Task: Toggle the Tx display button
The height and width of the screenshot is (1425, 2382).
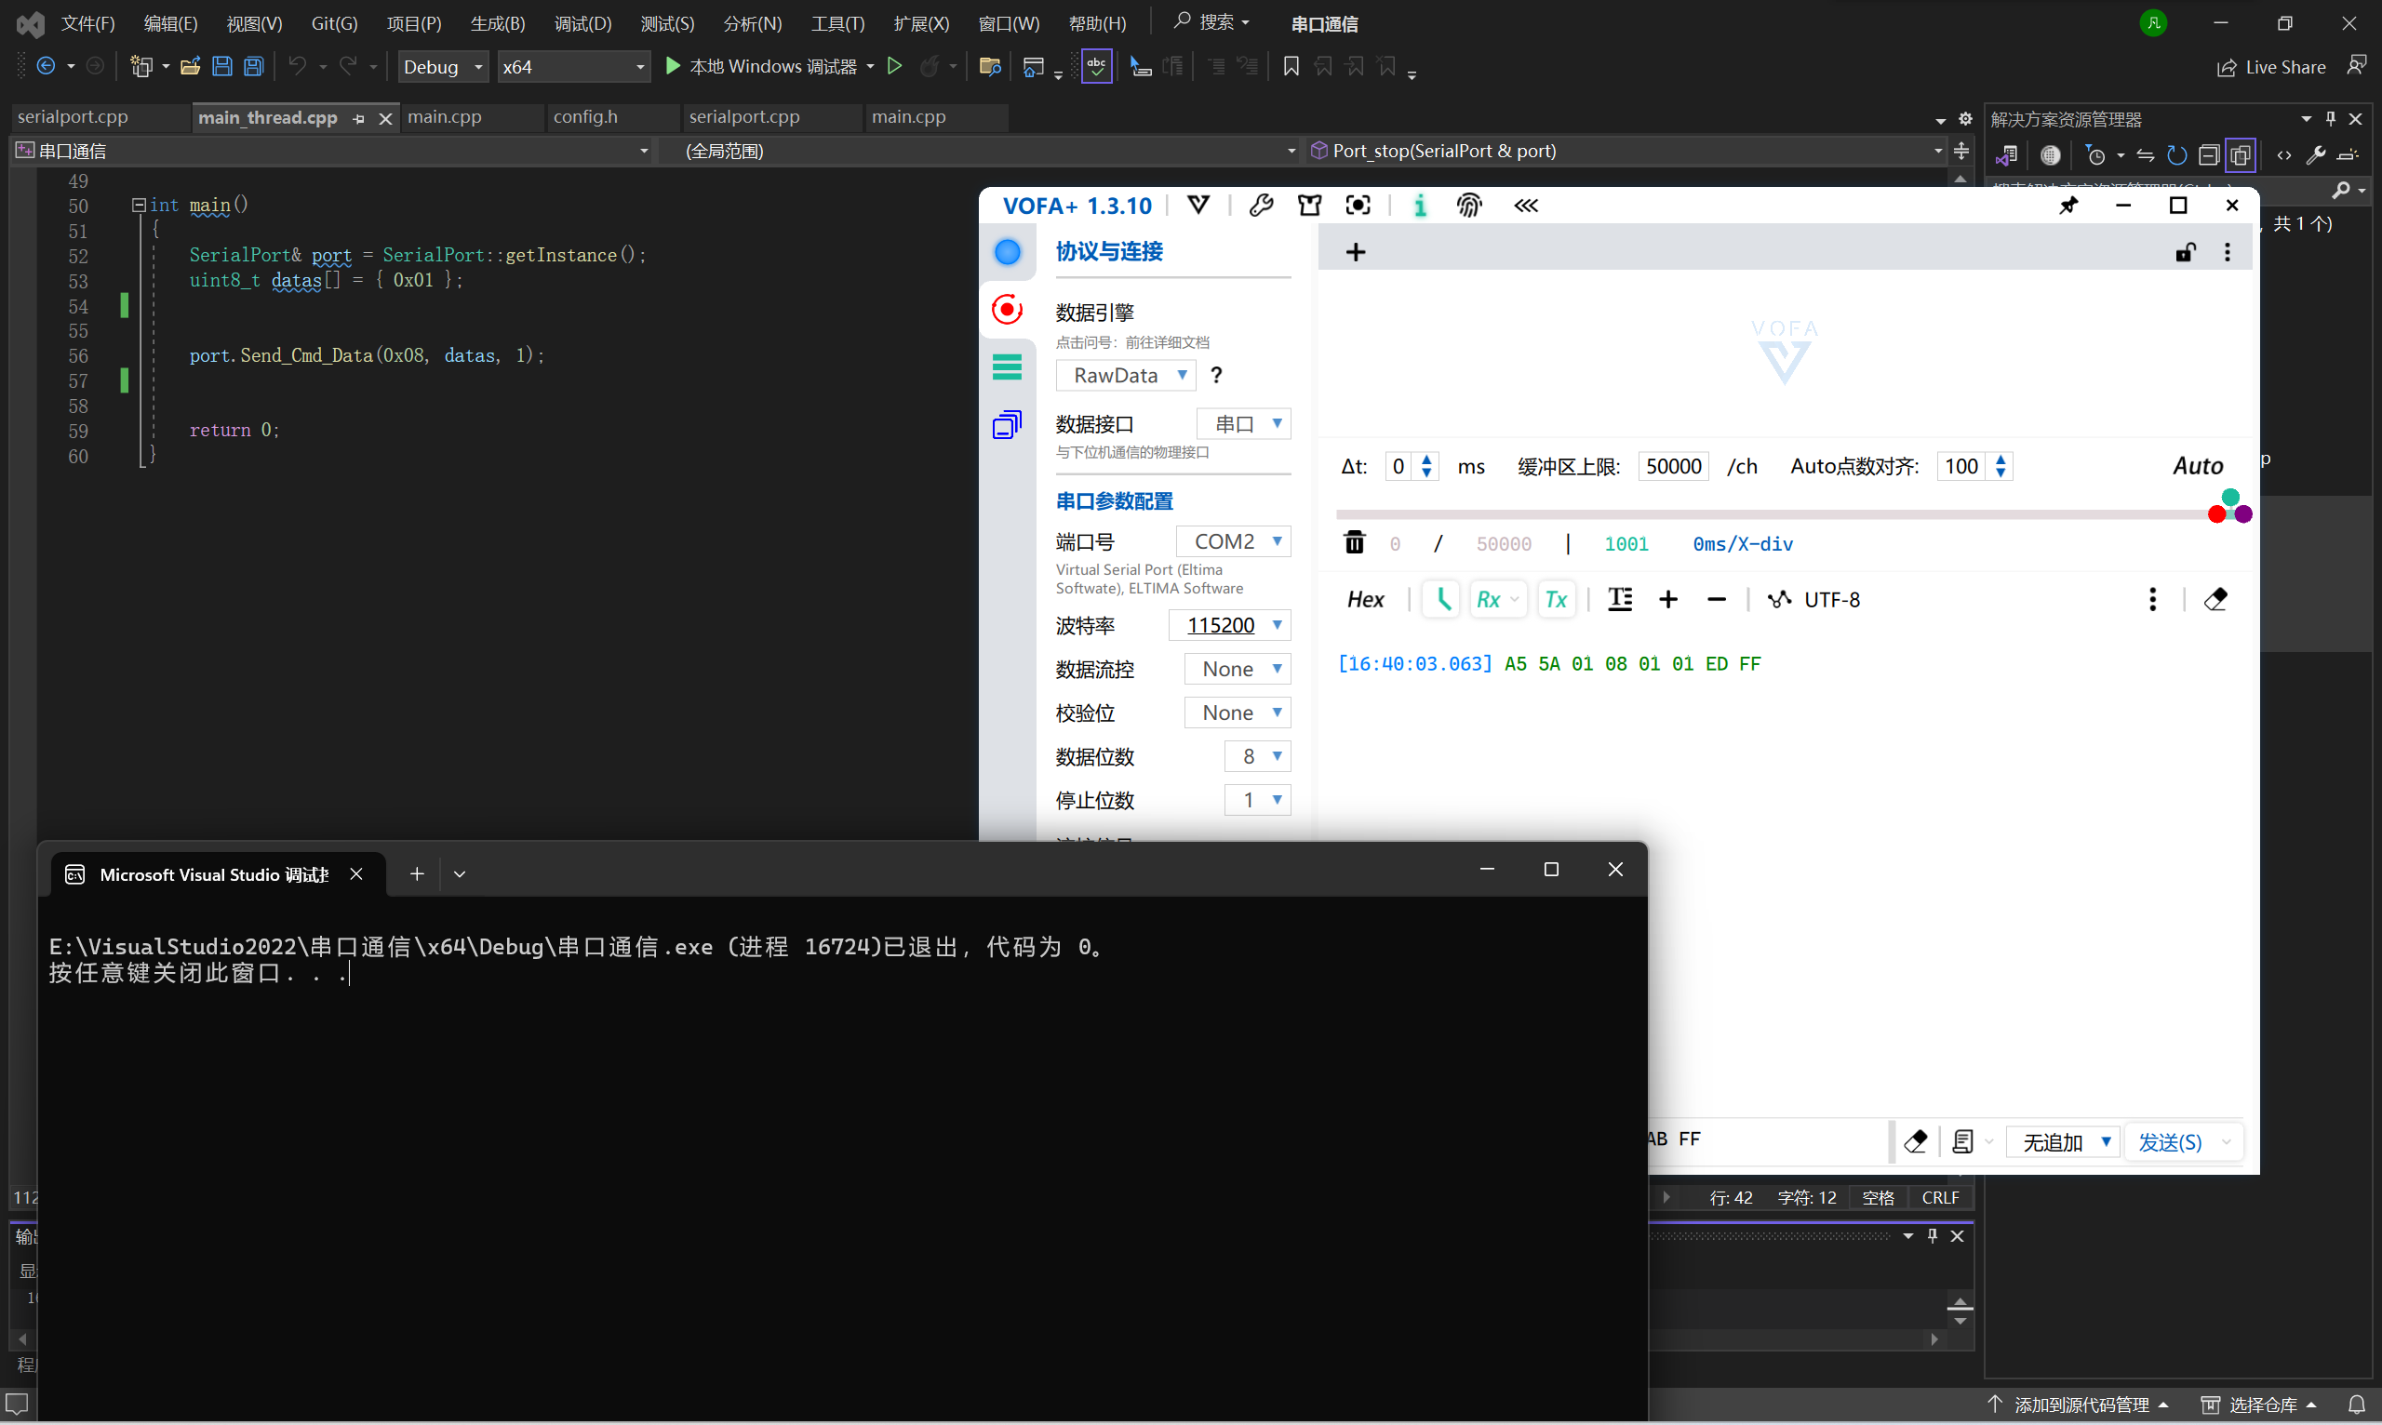Action: pos(1556,600)
